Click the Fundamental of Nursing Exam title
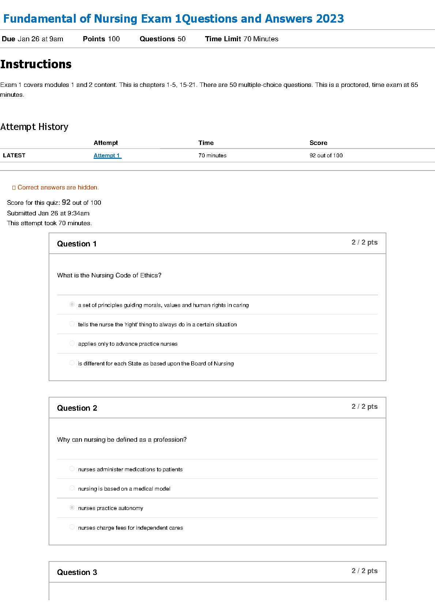The width and height of the screenshot is (435, 614). point(173,19)
